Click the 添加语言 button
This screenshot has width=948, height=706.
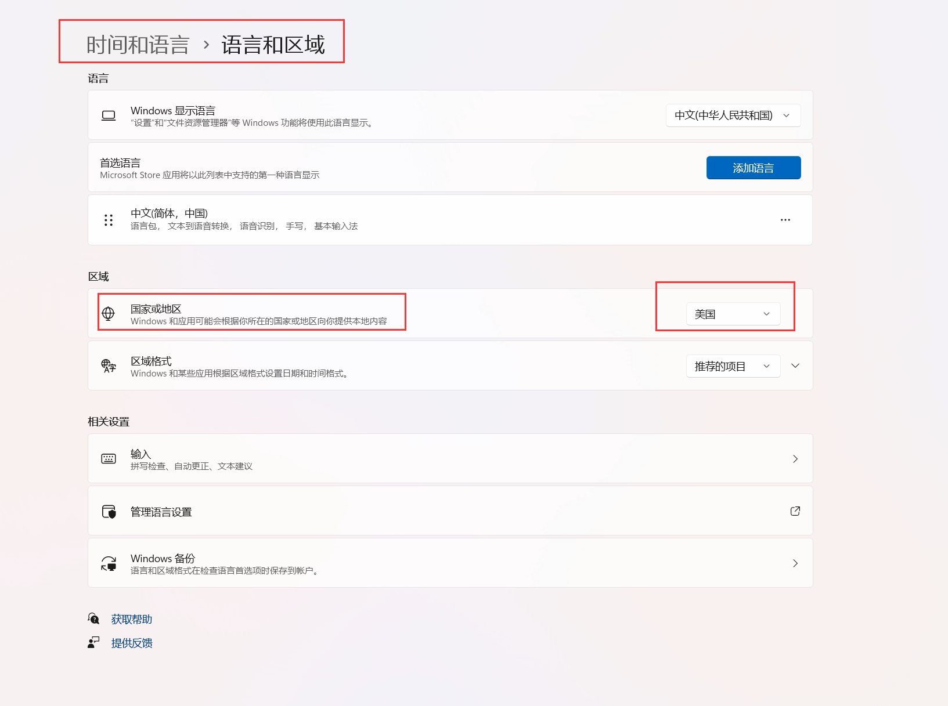click(754, 168)
